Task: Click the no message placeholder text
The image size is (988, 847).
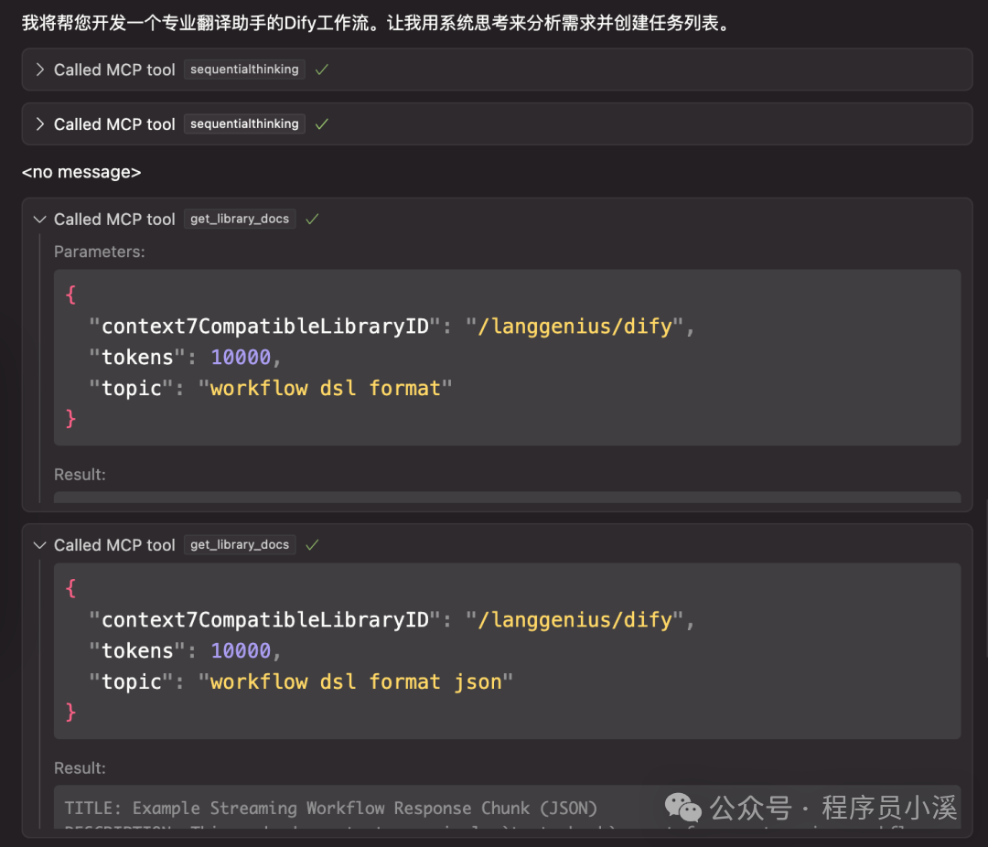Action: pyautogui.click(x=81, y=172)
